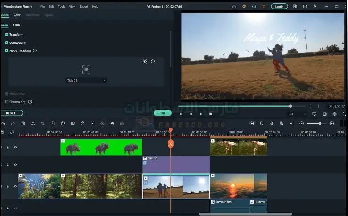The image size is (348, 216).
Task: Click the delete trash icon in timeline toolbar
Action: tap(23, 124)
